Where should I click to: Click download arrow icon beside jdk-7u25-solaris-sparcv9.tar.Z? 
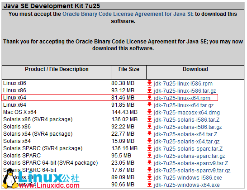(x=149, y=163)
